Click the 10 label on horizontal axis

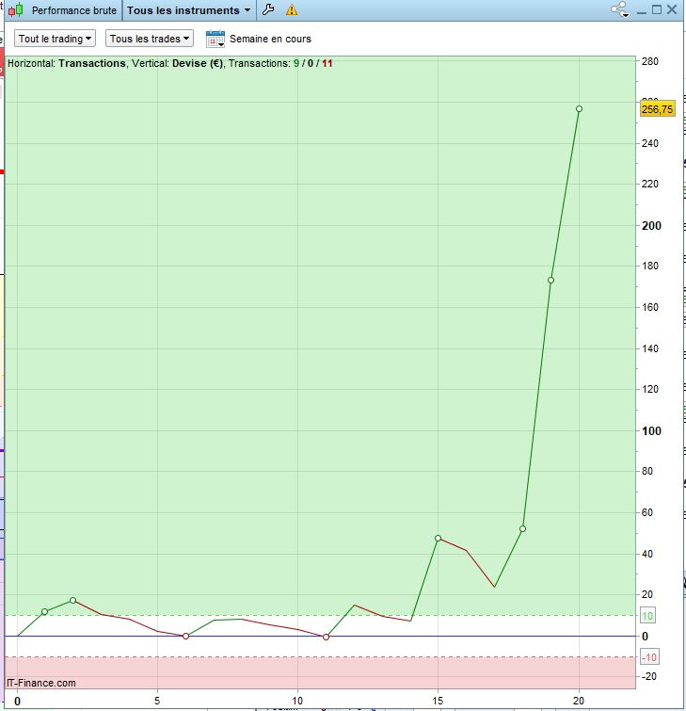tap(297, 701)
